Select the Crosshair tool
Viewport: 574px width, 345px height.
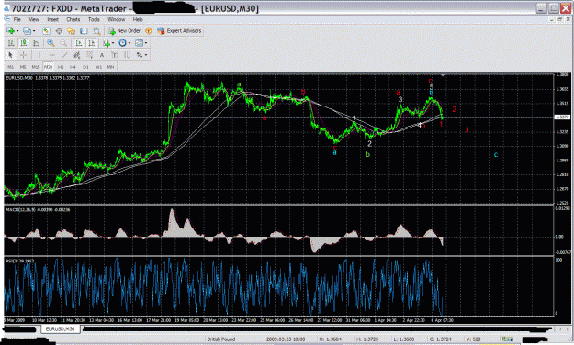pyautogui.click(x=24, y=55)
